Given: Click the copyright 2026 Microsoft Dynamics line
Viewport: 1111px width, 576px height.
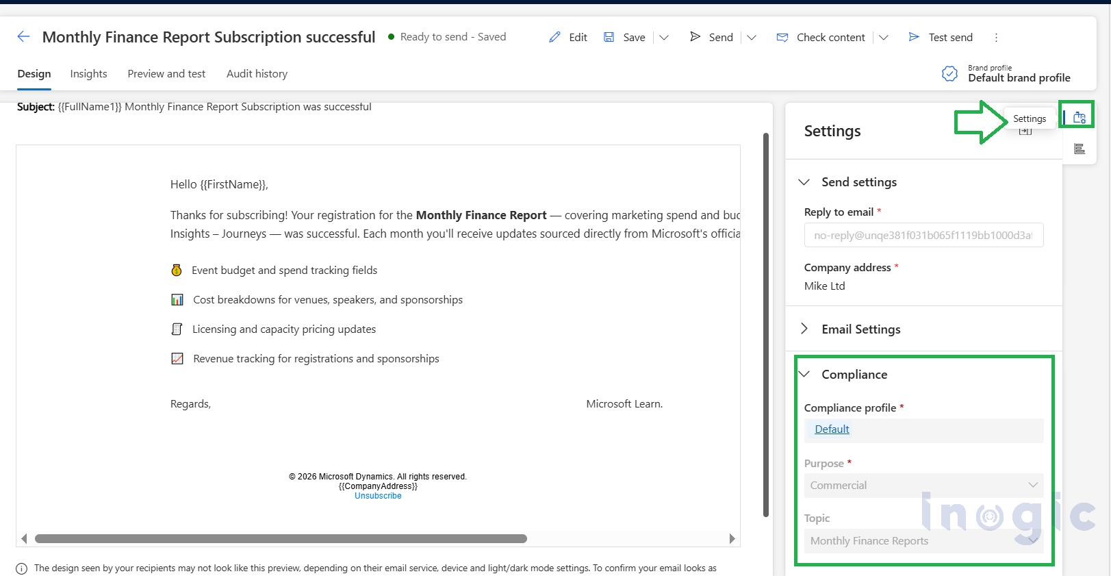Looking at the screenshot, I should (378, 477).
